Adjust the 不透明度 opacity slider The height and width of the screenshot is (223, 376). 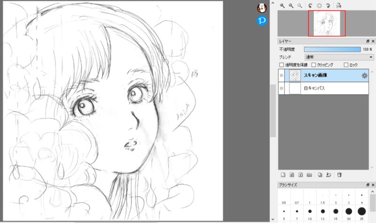coord(332,49)
